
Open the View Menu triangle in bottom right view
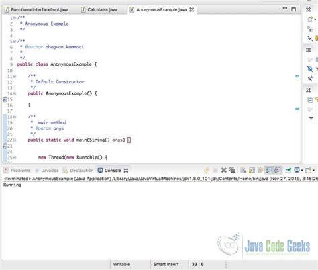click(x=311, y=118)
